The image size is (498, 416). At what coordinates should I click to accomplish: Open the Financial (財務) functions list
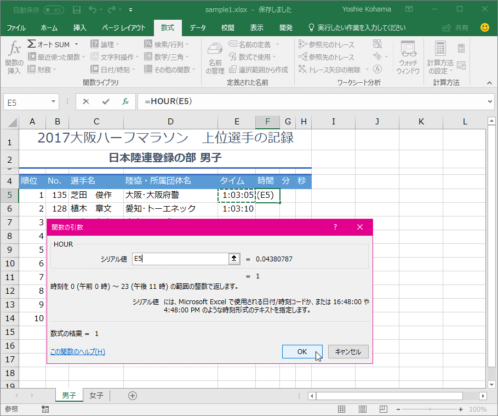[x=42, y=69]
